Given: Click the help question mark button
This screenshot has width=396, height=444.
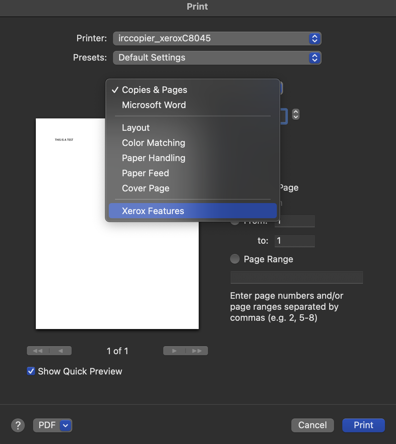Looking at the screenshot, I should (18, 425).
